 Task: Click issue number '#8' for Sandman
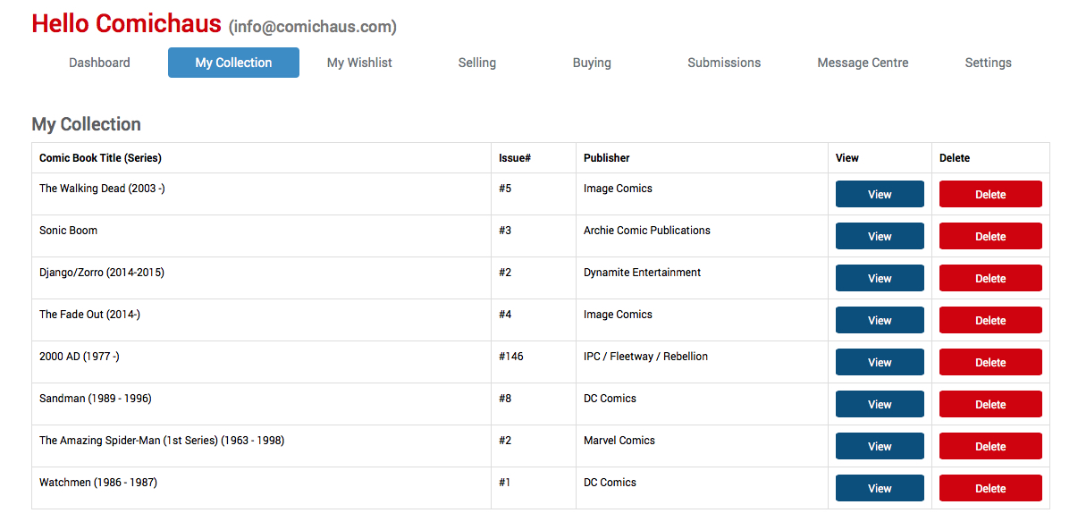[505, 399]
